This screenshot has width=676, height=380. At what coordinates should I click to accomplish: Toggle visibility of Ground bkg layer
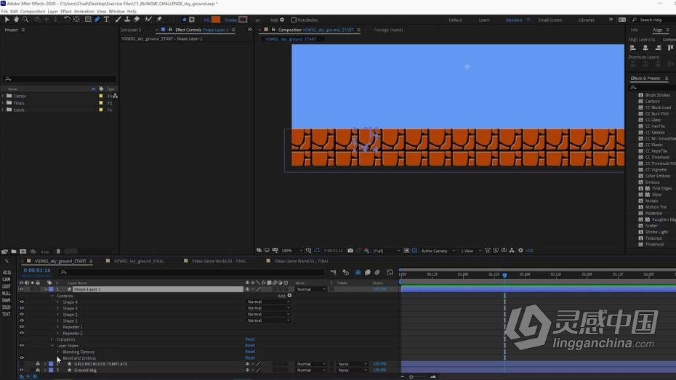[22, 370]
